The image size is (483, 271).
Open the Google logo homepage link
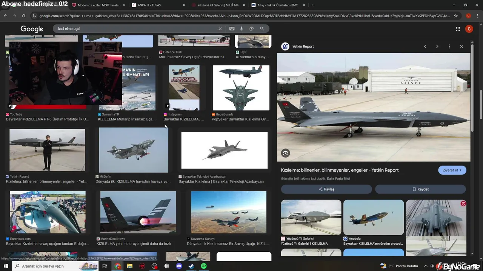(x=32, y=29)
